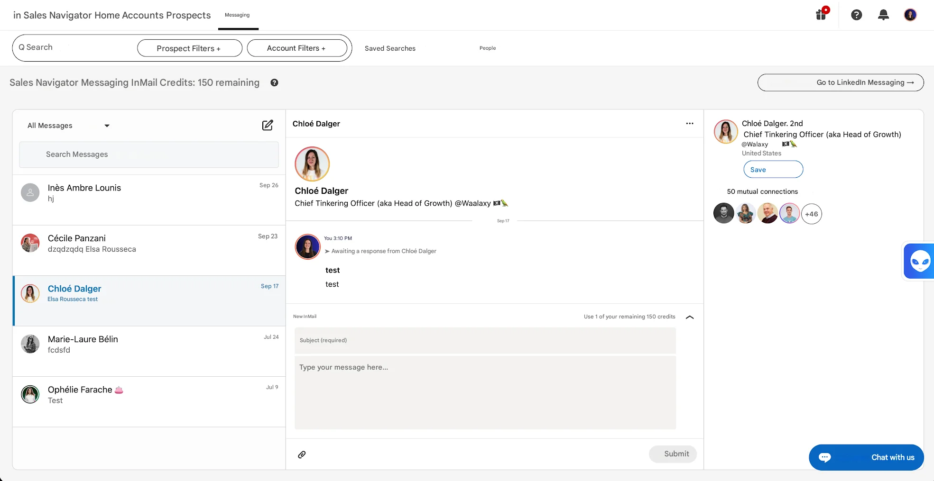Click Chloé Dalger's avatar in profile side panel
Viewport: 934px width, 481px height.
pos(726,131)
